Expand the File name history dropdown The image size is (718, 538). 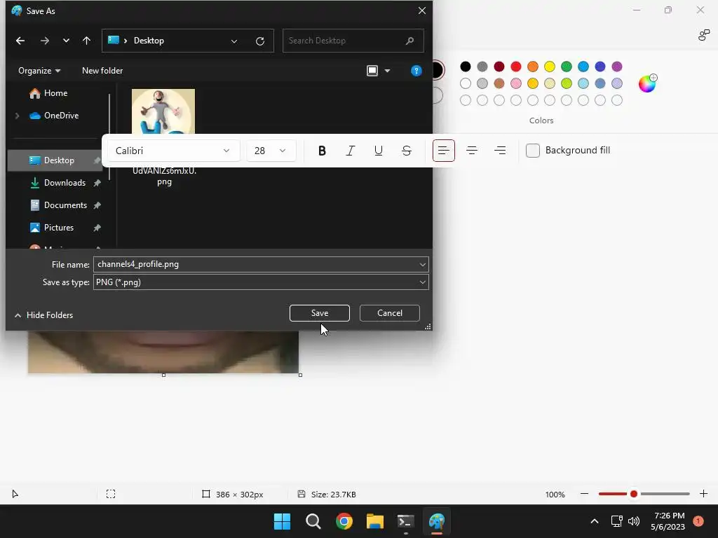pos(423,264)
